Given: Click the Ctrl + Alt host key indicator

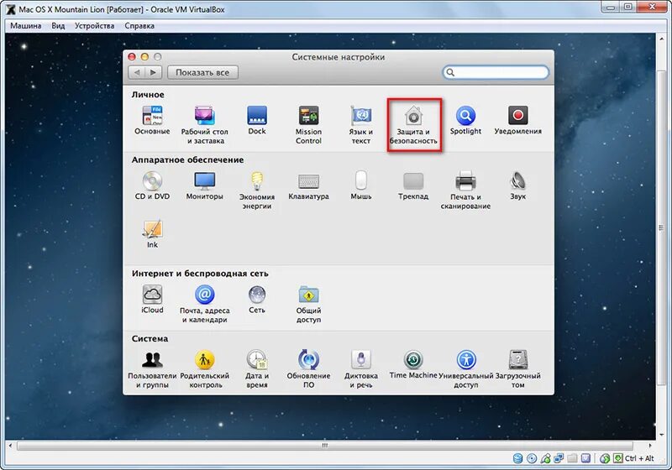Looking at the screenshot, I should click(x=639, y=458).
